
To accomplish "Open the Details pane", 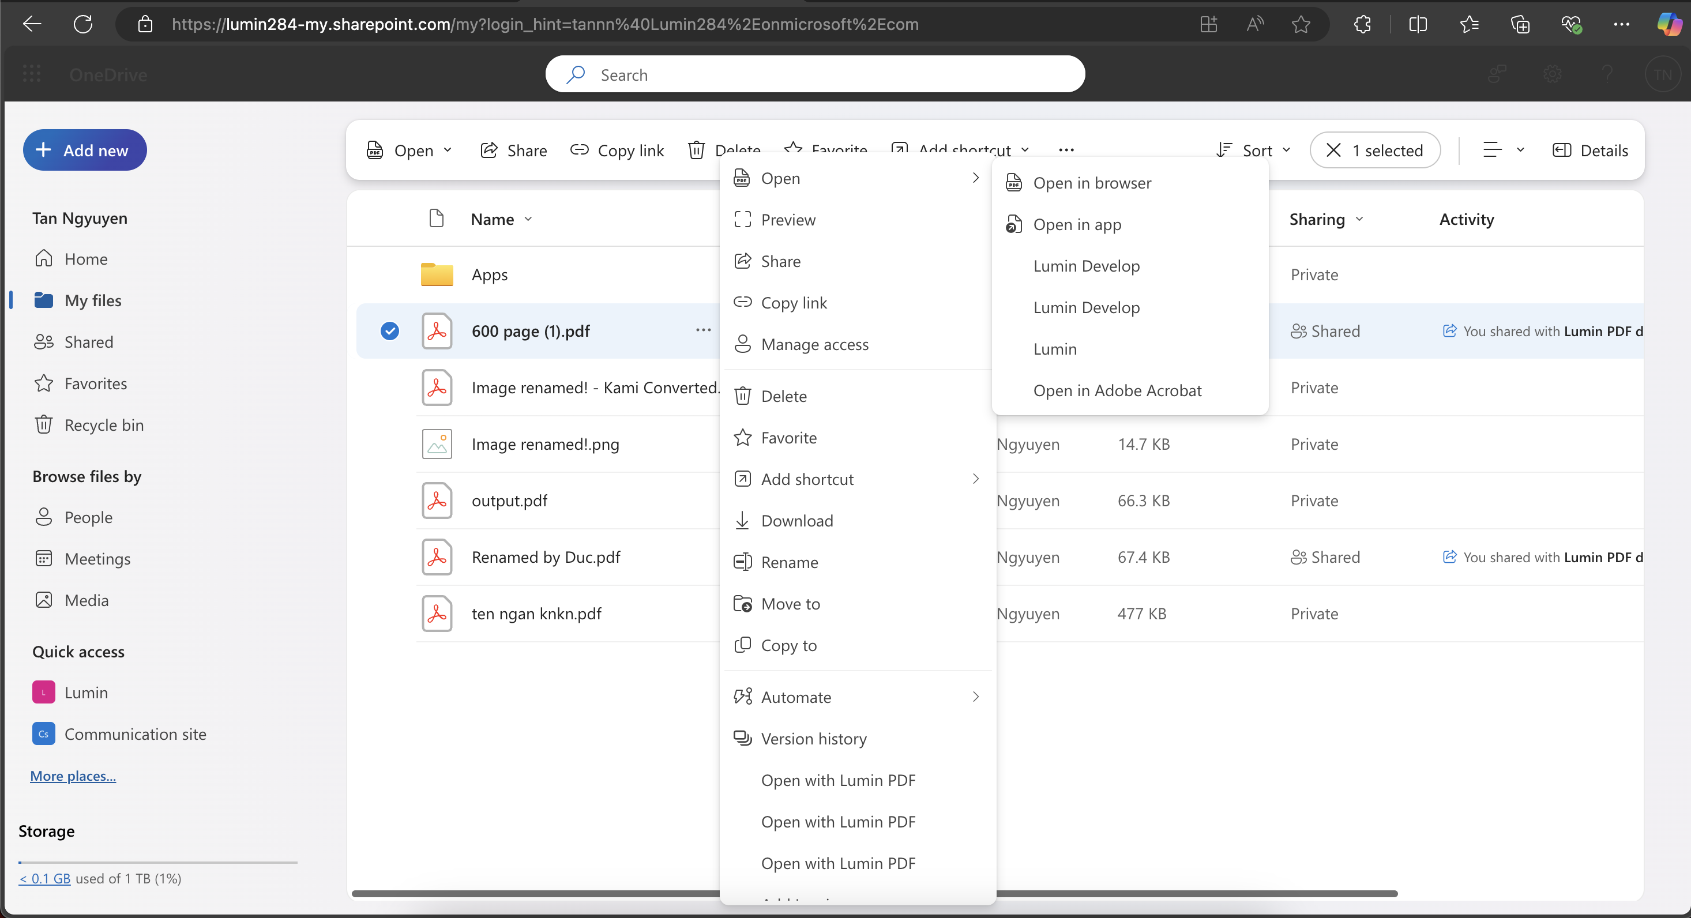I will click(x=1590, y=151).
